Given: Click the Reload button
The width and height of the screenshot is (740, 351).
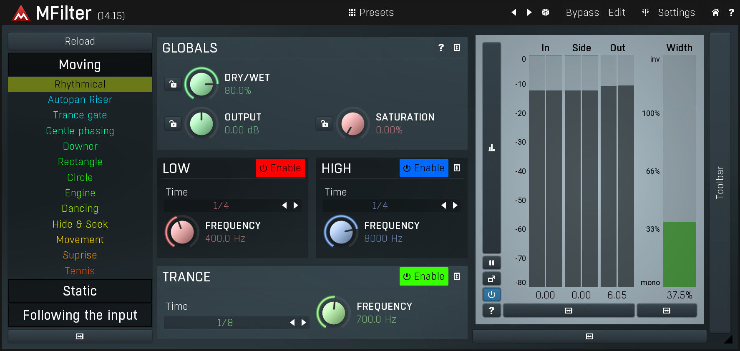Looking at the screenshot, I should (80, 41).
